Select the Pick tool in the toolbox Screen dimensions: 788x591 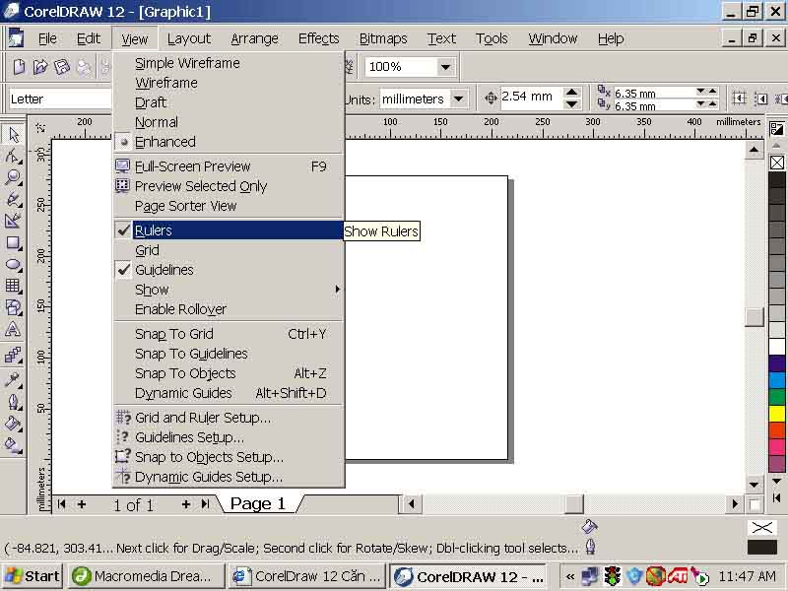(x=13, y=134)
